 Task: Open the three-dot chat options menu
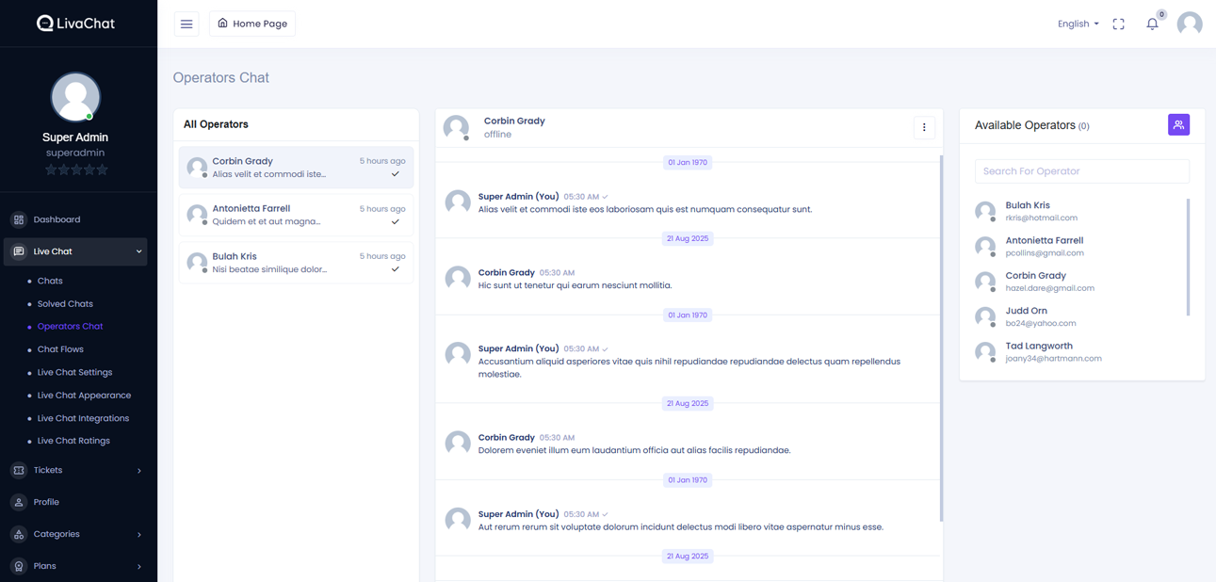coord(924,128)
